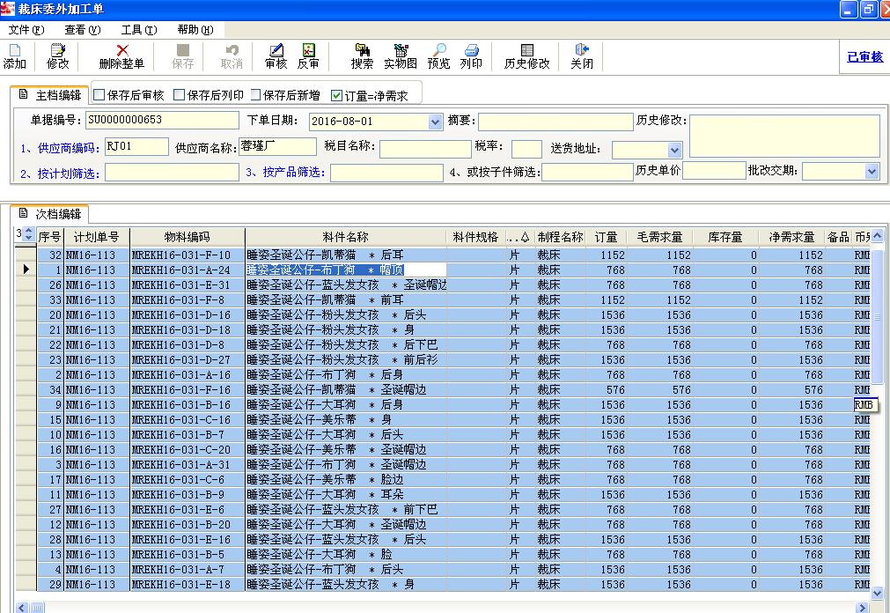Toggle the 保存后审核 checkbox

tap(99, 95)
